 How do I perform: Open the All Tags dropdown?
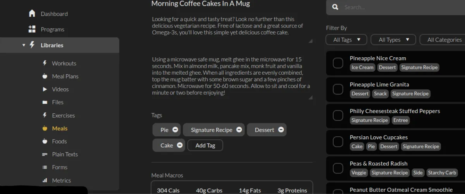[x=346, y=39]
